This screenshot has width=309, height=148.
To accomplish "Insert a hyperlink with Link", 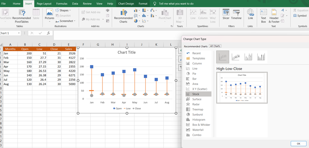I will (250, 14).
